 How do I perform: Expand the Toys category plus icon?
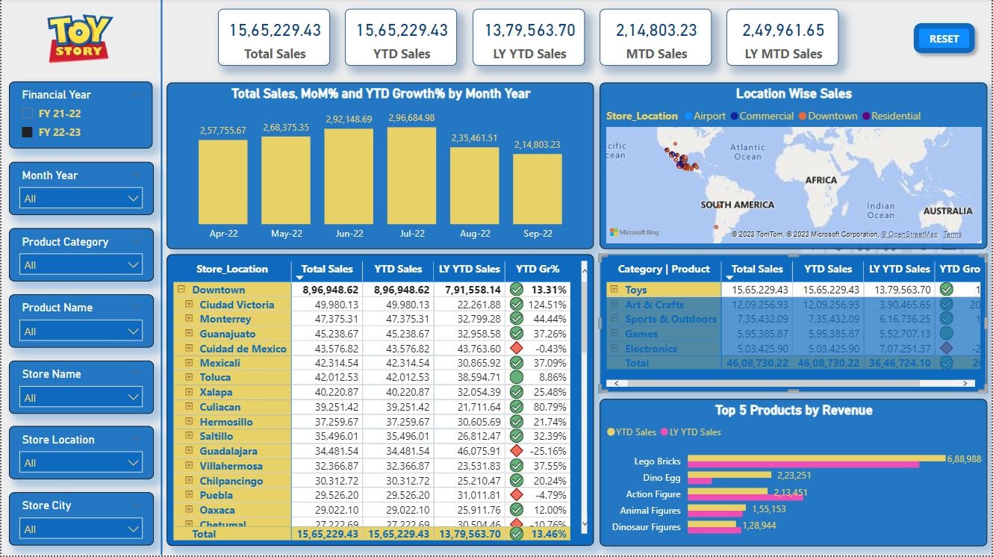[614, 290]
